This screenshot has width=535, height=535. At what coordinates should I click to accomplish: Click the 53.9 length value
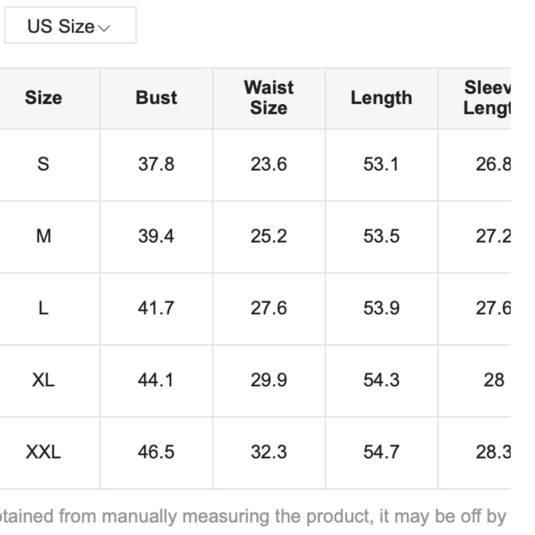coord(381,308)
